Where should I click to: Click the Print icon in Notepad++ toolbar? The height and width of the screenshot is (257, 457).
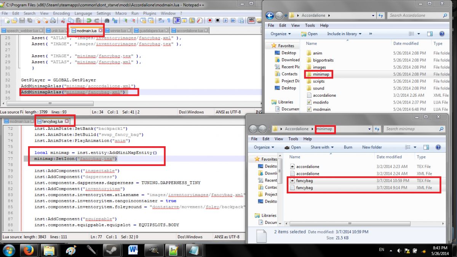52,21
